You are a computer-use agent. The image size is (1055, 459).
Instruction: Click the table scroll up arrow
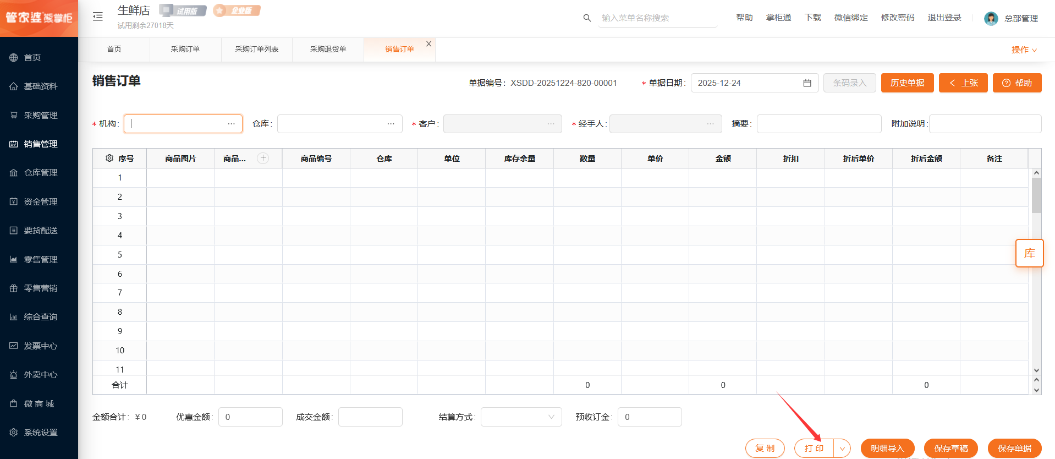(x=1036, y=173)
